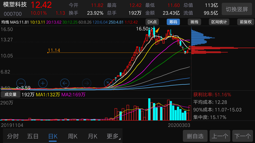The image size is (255, 143).
Task: Tap the collapse arrows circle icon
Action: click(x=108, y=83)
